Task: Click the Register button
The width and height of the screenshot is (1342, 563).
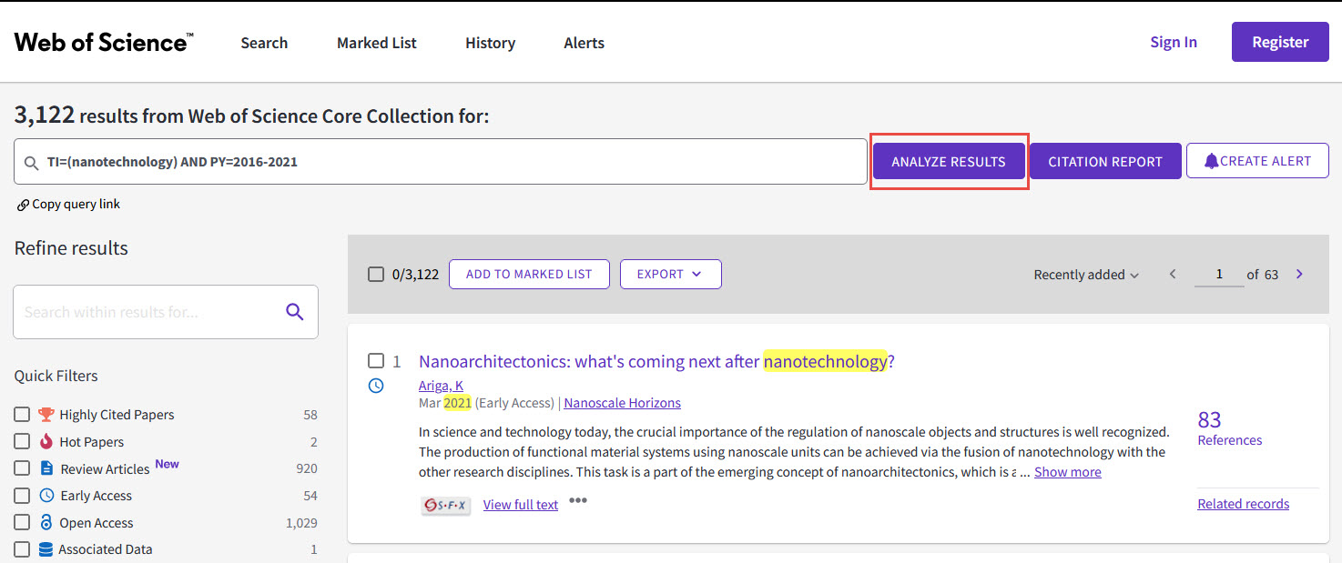Action: [1280, 42]
